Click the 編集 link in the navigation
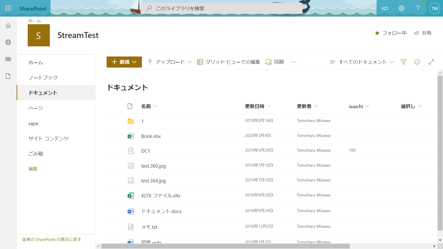The image size is (443, 249). click(x=33, y=169)
